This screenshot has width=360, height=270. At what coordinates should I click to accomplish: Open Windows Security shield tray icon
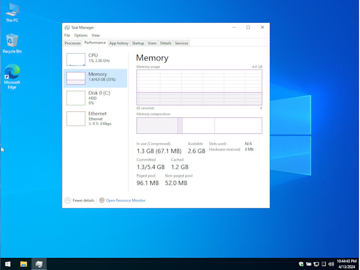[x=301, y=264]
